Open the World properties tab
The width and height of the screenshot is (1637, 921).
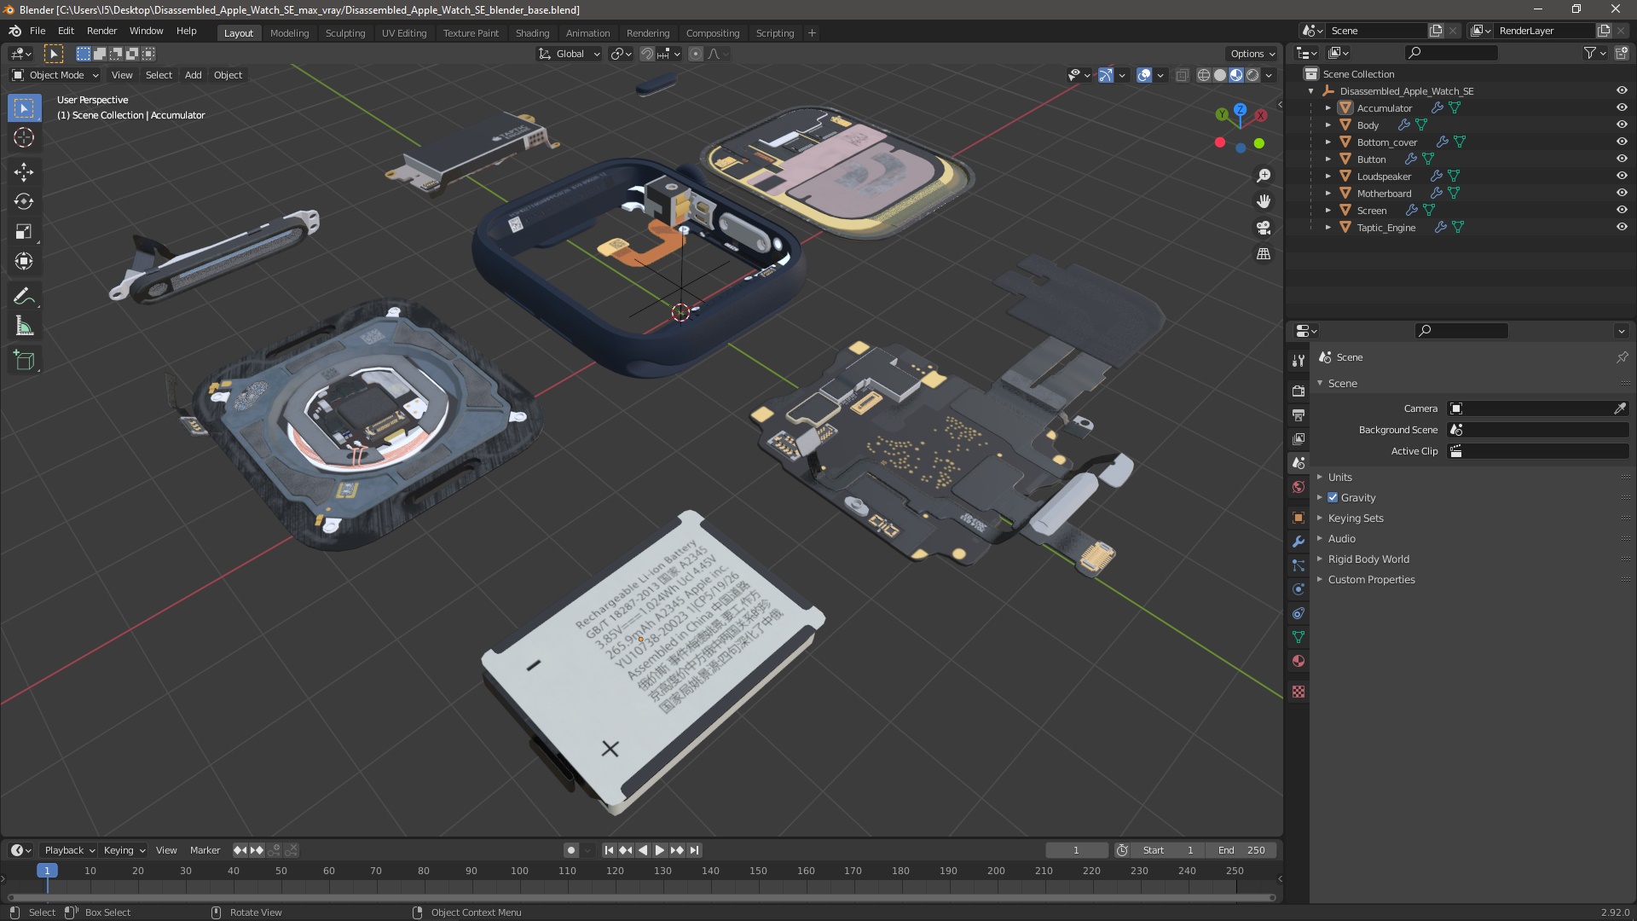pos(1299,487)
